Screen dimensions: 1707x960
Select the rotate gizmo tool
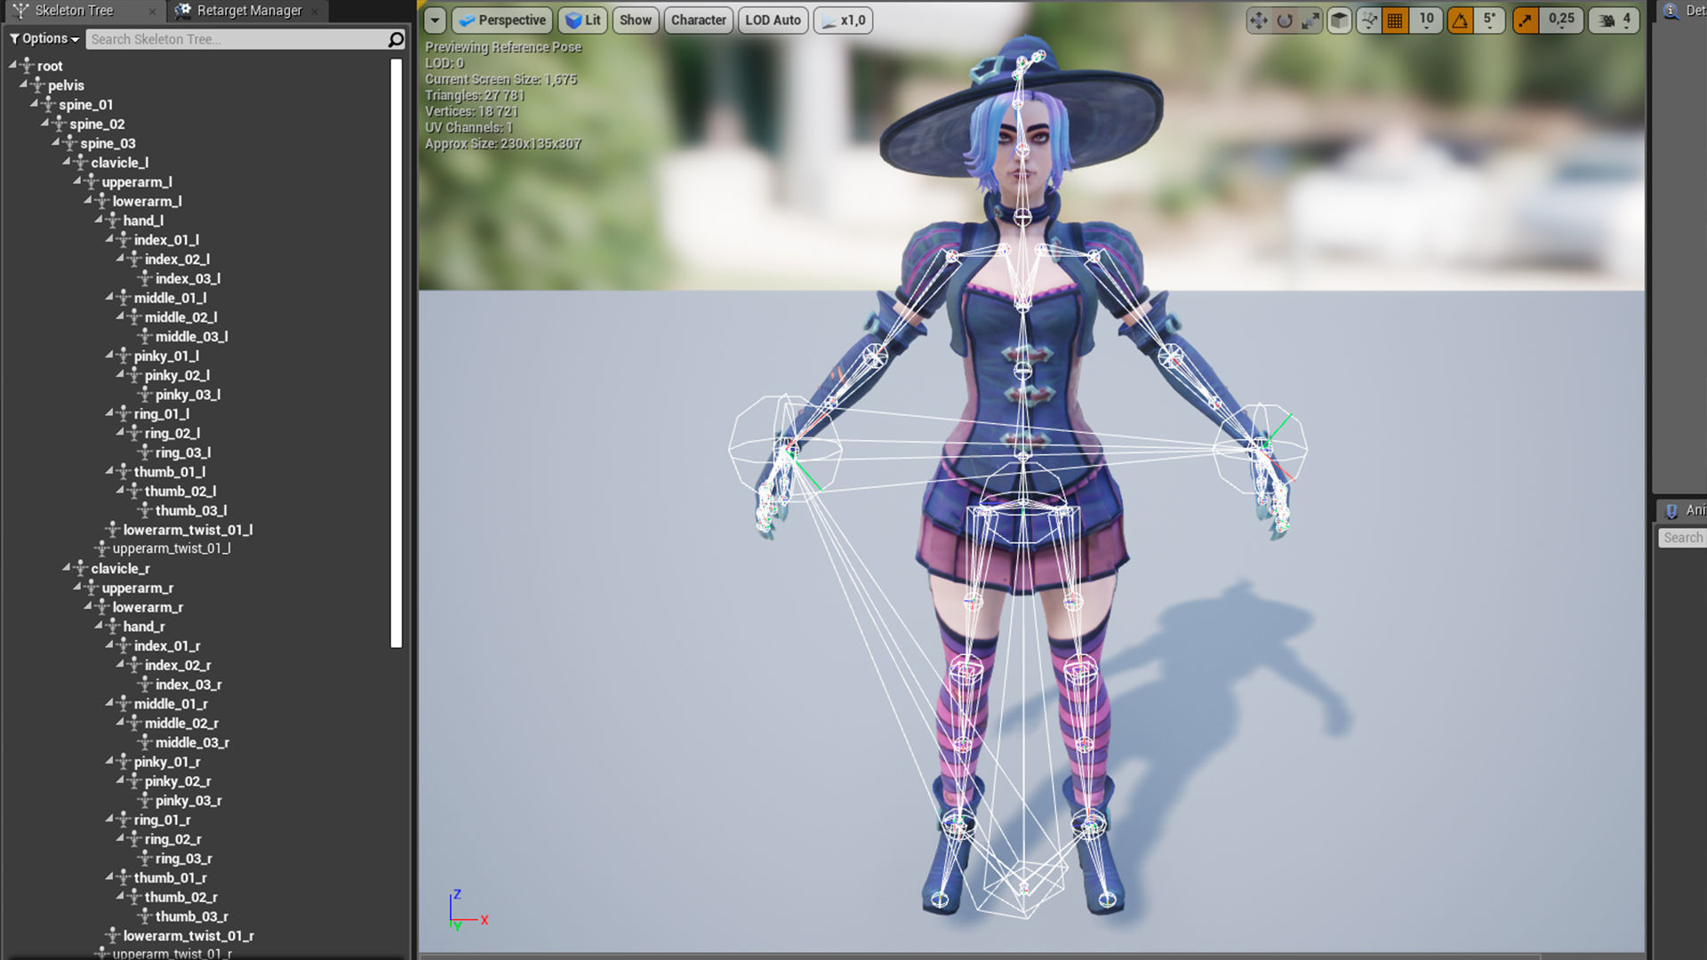(x=1285, y=20)
